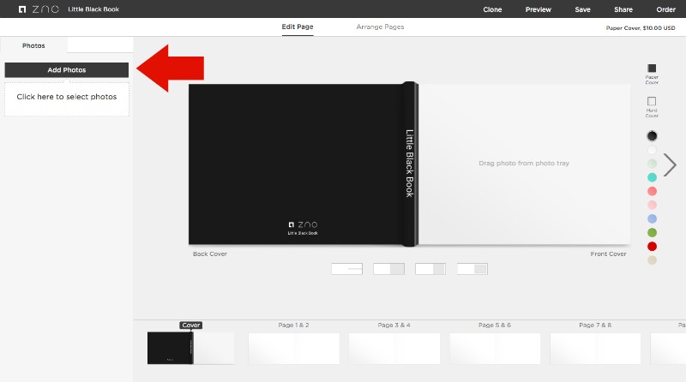
Task: Select the Paper Cover option icon
Action: [x=652, y=69]
